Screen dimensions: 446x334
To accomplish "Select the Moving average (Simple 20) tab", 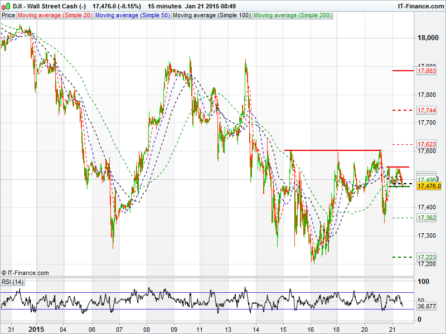I will click(x=55, y=16).
